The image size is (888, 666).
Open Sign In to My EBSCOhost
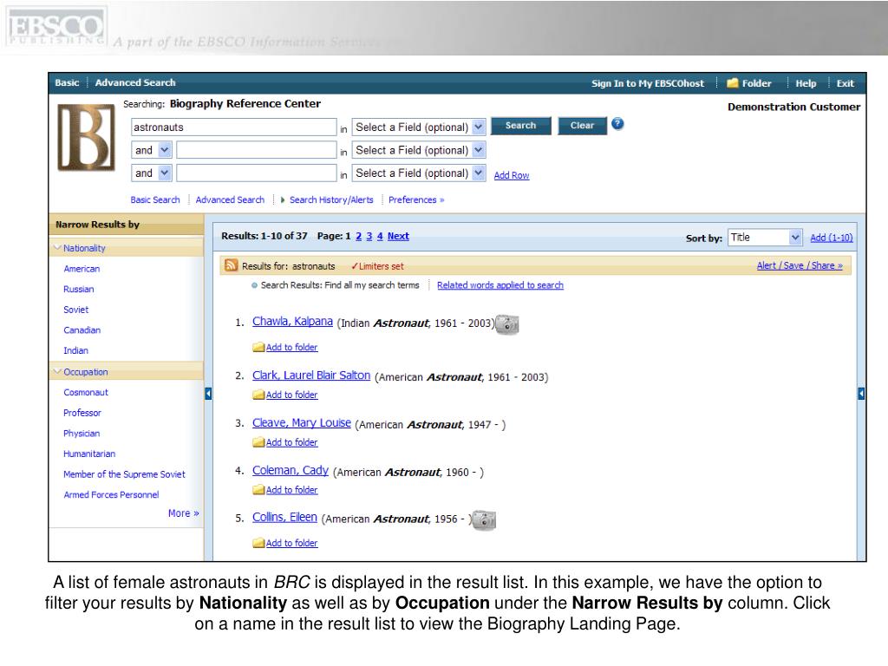[648, 83]
